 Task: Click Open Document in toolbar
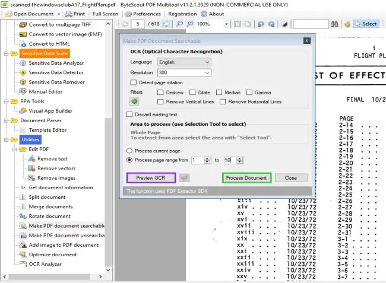(x=29, y=14)
